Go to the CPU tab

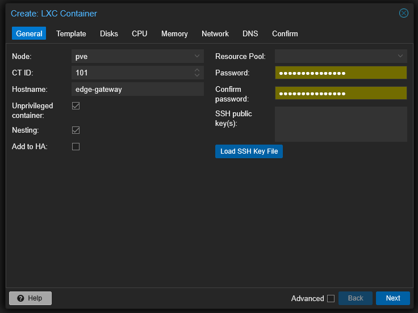point(139,33)
